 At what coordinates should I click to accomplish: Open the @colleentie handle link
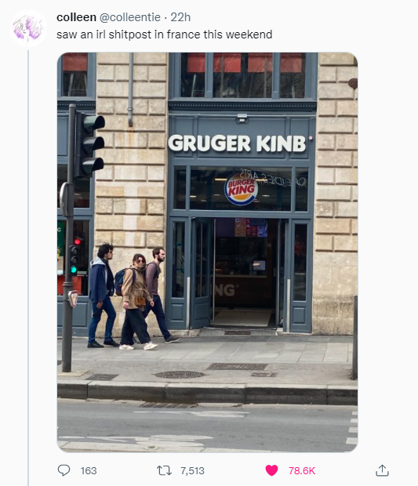click(x=130, y=17)
